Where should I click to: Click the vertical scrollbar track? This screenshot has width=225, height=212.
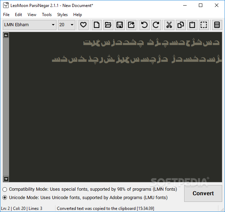[6, 107]
